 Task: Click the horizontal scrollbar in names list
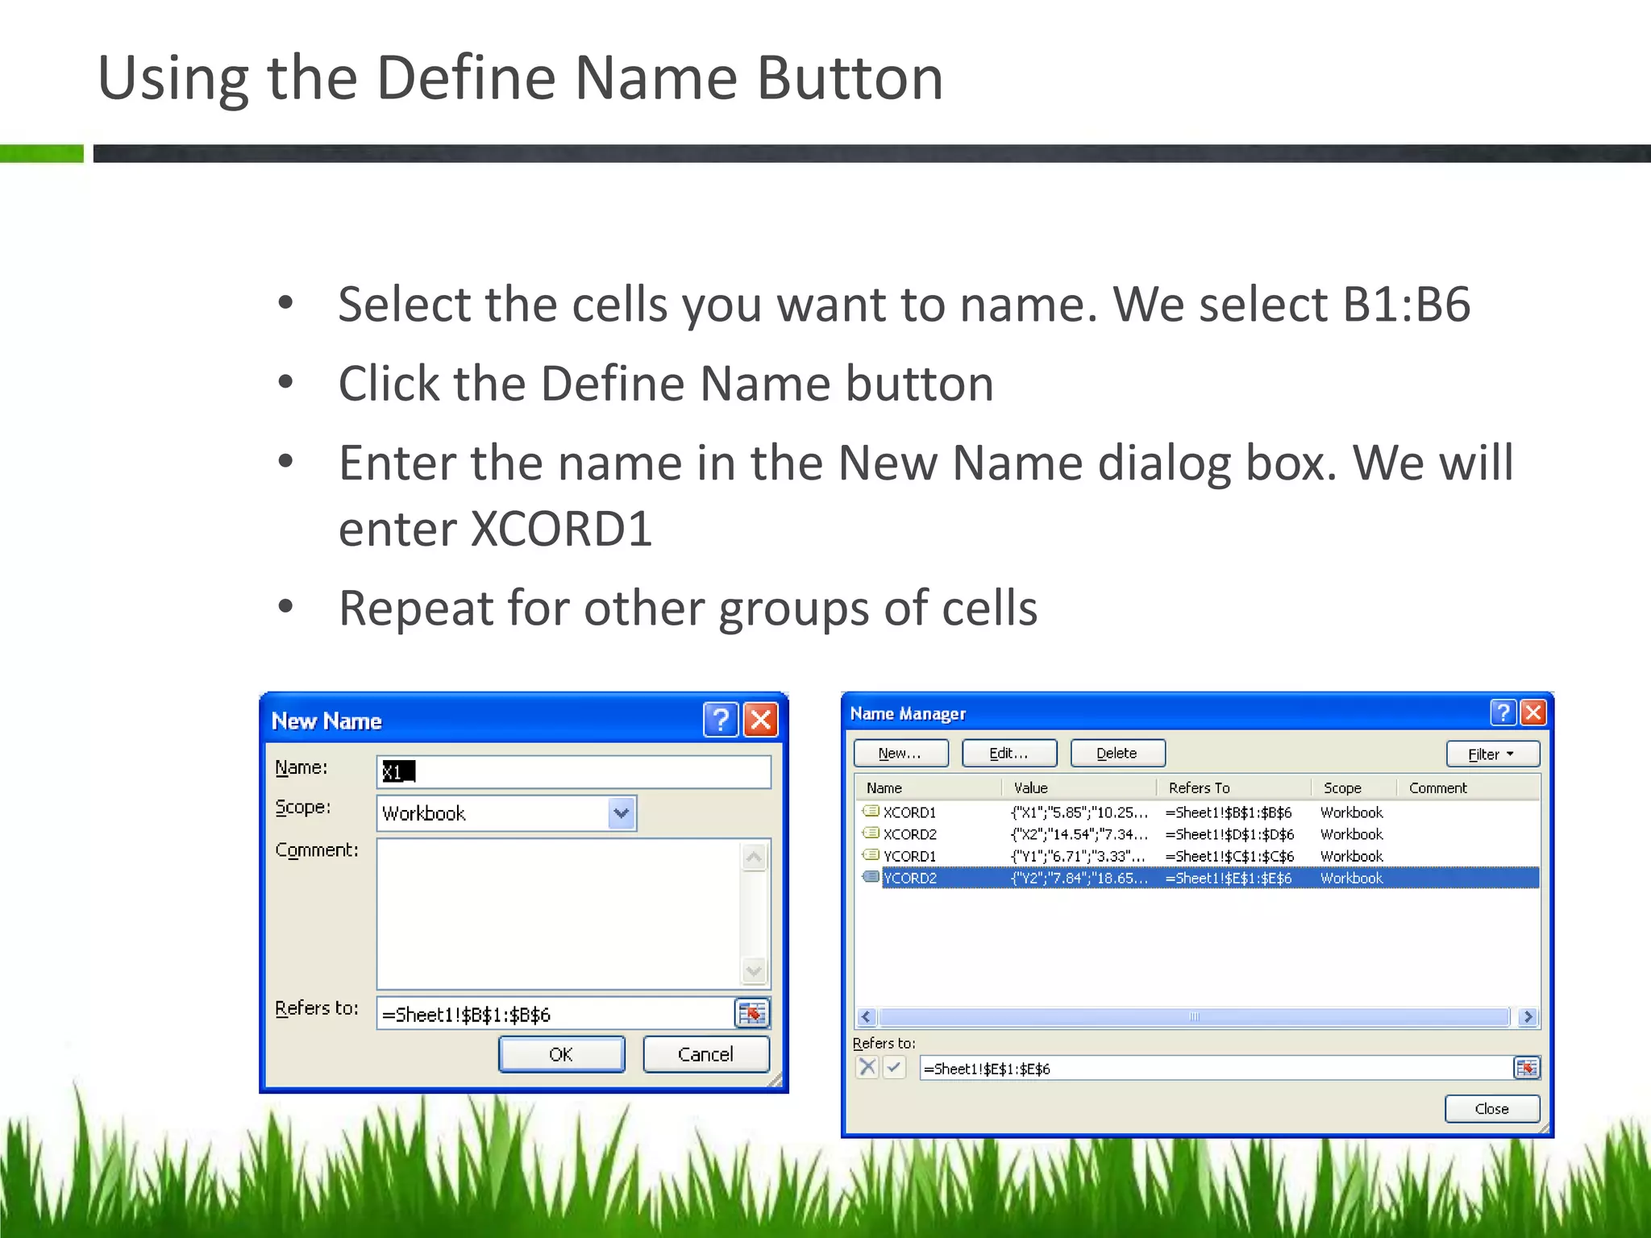click(1194, 1017)
